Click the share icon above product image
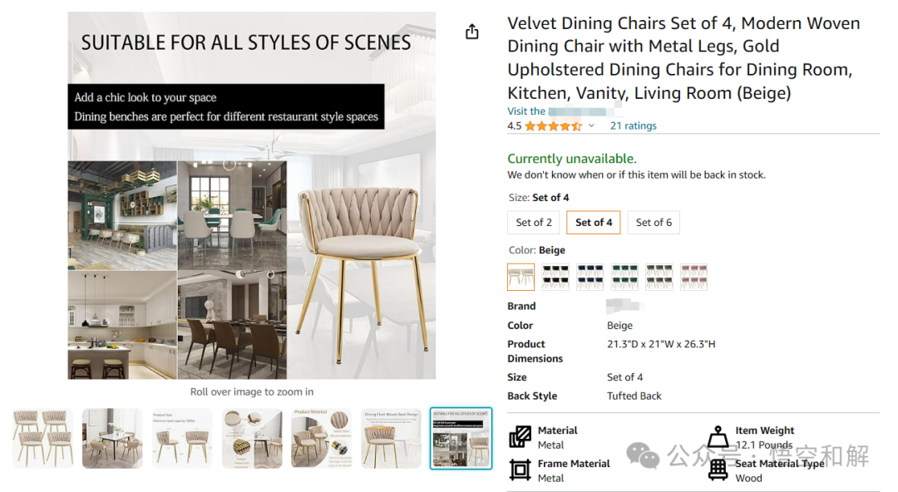The height and width of the screenshot is (492, 898). click(472, 32)
